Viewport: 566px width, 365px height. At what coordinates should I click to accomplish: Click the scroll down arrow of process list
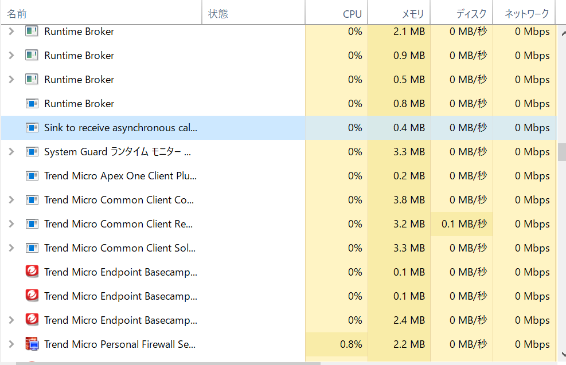click(563, 354)
